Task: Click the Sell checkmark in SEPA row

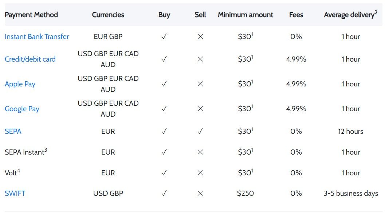Action: pos(200,131)
